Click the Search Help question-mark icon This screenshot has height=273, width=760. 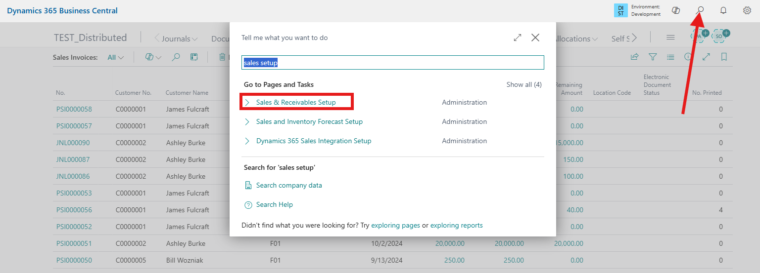tap(248, 204)
